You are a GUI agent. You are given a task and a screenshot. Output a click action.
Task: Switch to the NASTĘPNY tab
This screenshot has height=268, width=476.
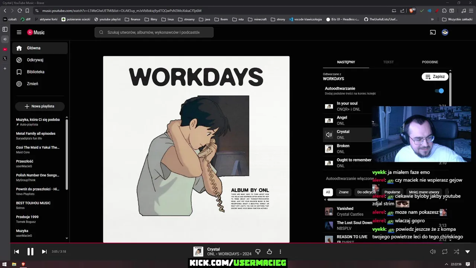346,62
